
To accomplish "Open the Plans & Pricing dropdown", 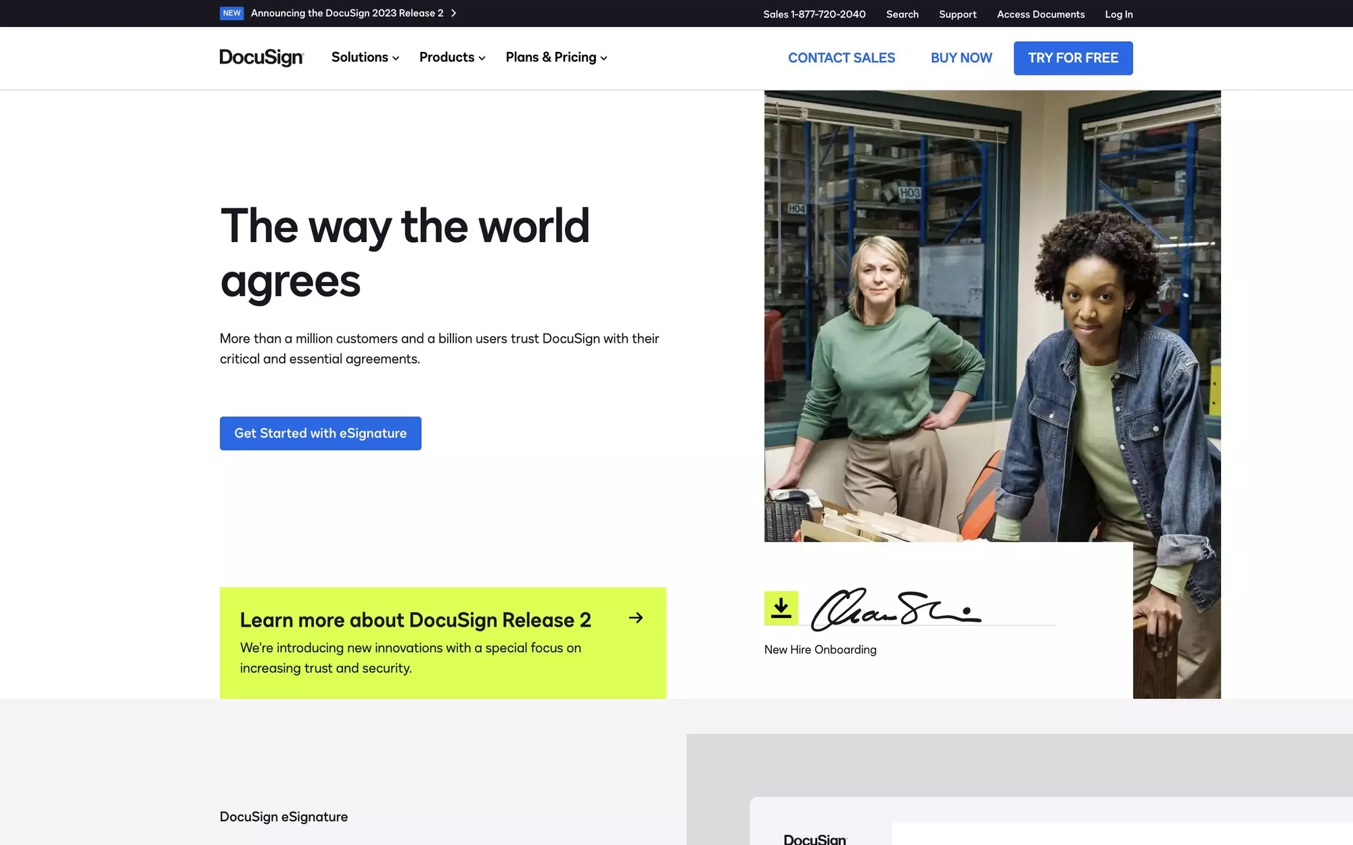I will click(x=555, y=57).
